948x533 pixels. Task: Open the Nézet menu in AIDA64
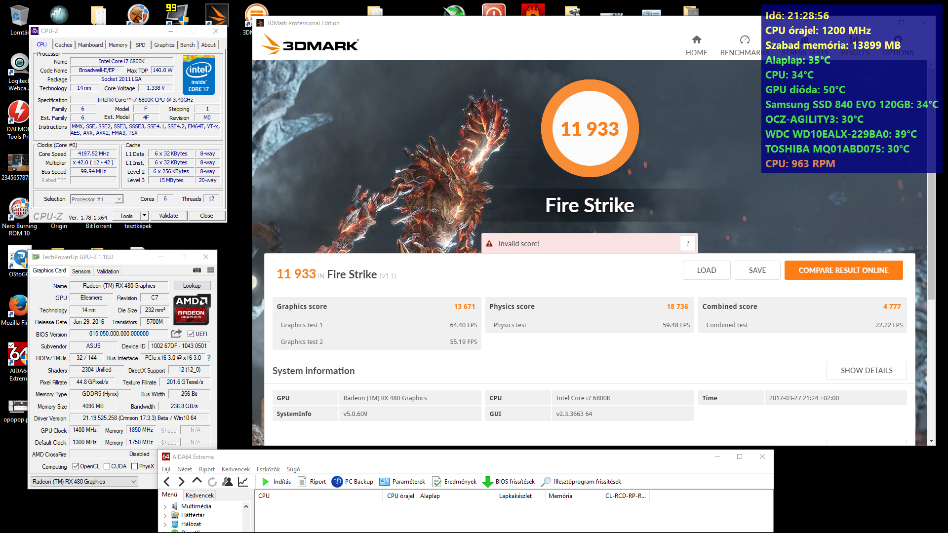pyautogui.click(x=185, y=469)
